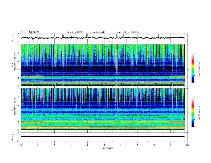
Task: Click the 'station=ATH' label
Action: click(x=99, y=32)
